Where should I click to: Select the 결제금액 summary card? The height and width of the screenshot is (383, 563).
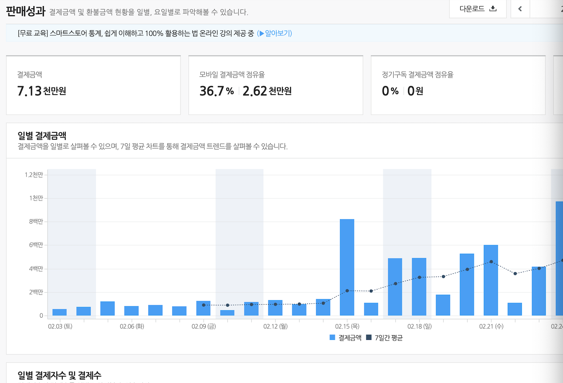point(93,85)
